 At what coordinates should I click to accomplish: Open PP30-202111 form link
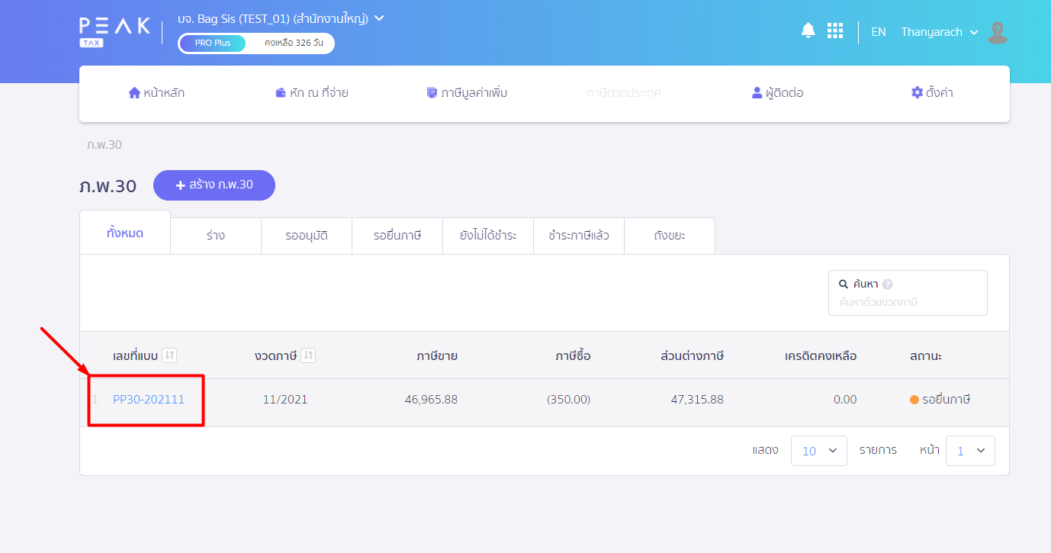pos(149,399)
